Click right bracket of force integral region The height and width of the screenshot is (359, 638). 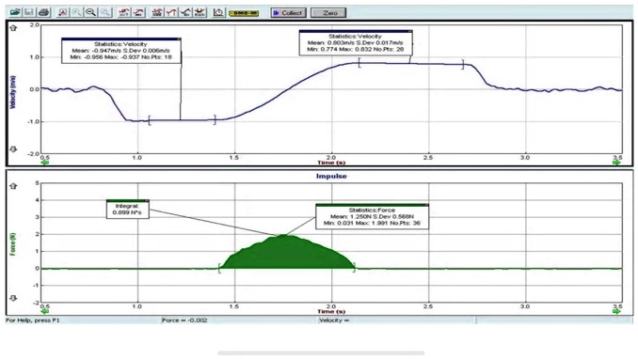354,267
